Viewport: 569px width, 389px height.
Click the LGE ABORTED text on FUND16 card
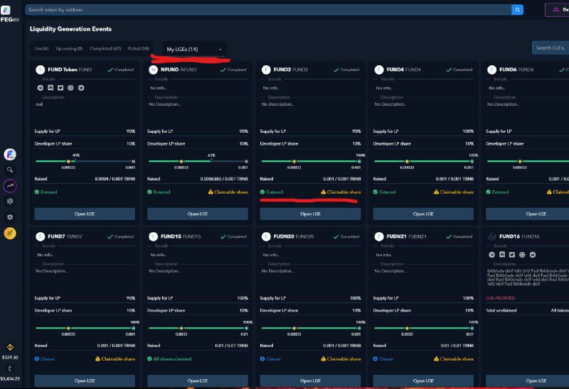point(501,298)
